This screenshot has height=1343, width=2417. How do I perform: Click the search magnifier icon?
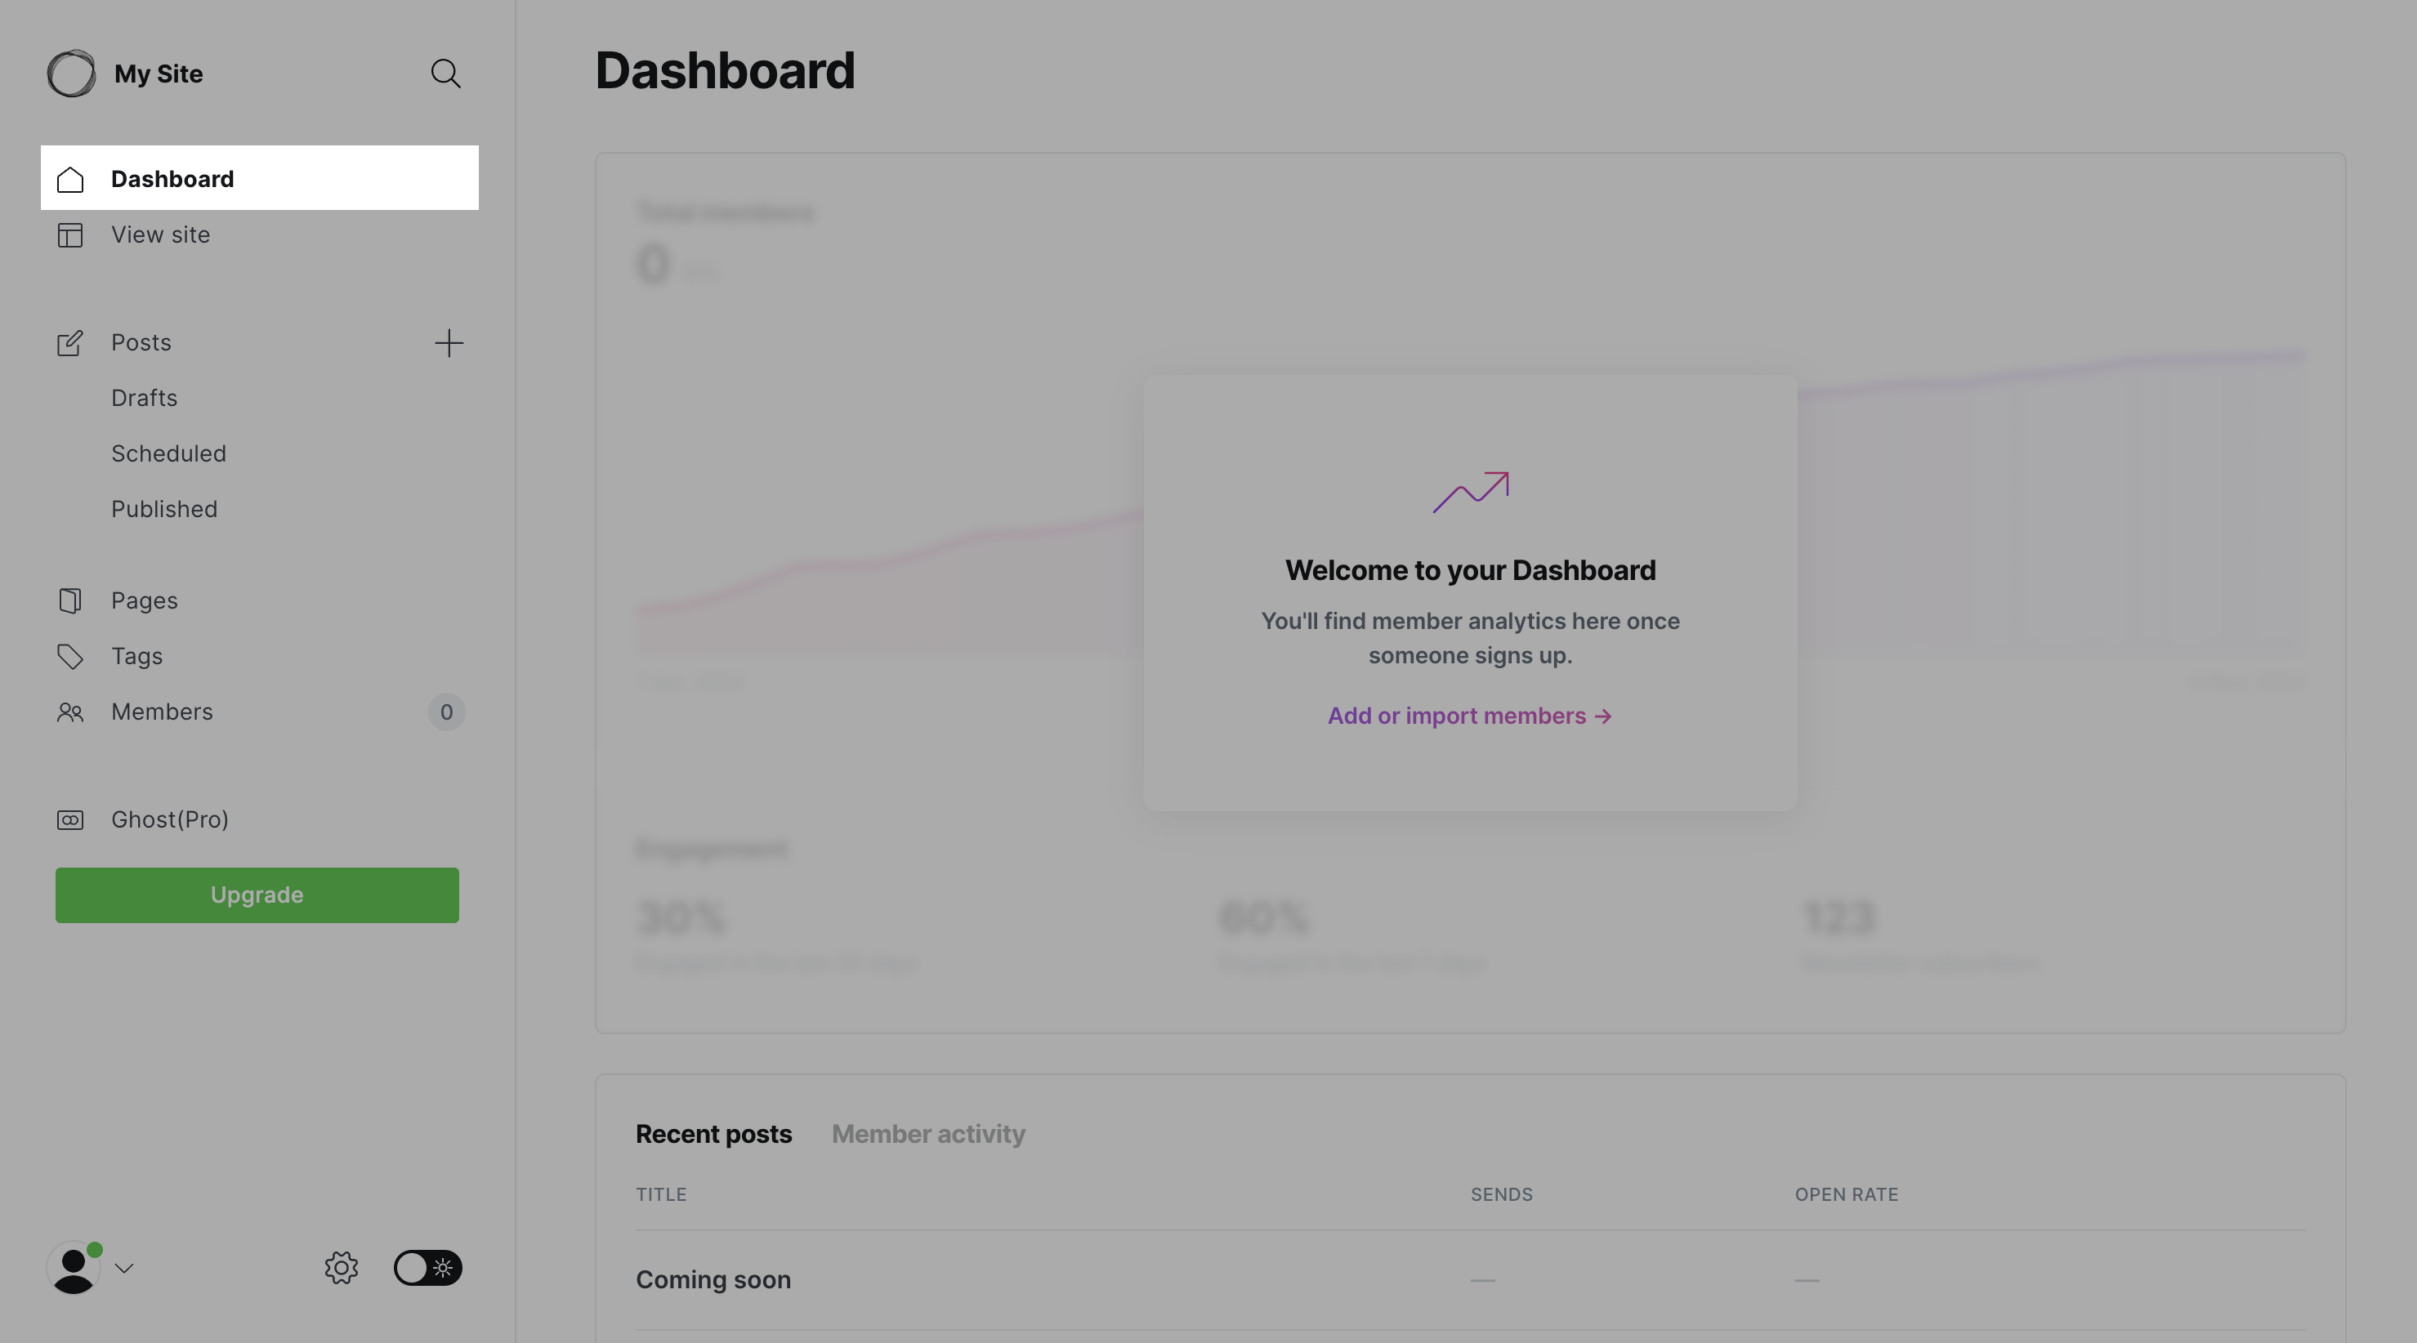pos(445,74)
